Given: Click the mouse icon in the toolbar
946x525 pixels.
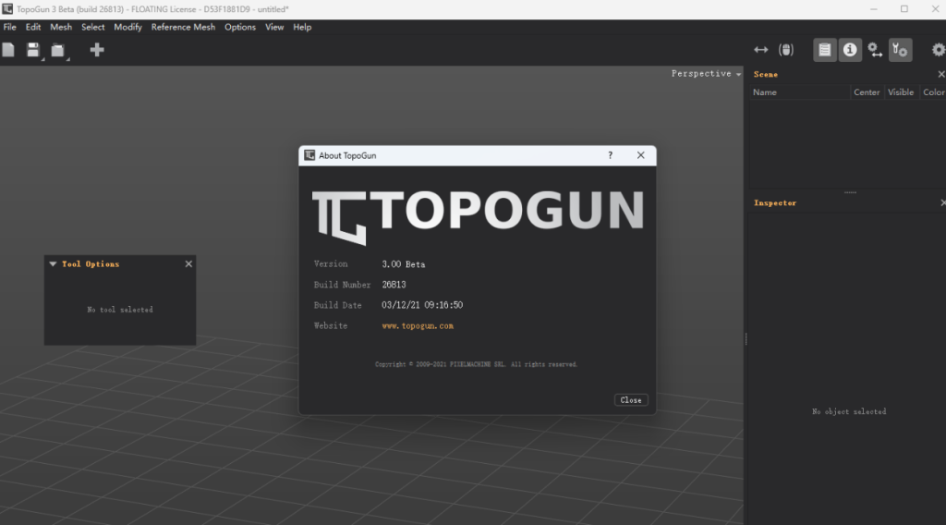Looking at the screenshot, I should (786, 50).
